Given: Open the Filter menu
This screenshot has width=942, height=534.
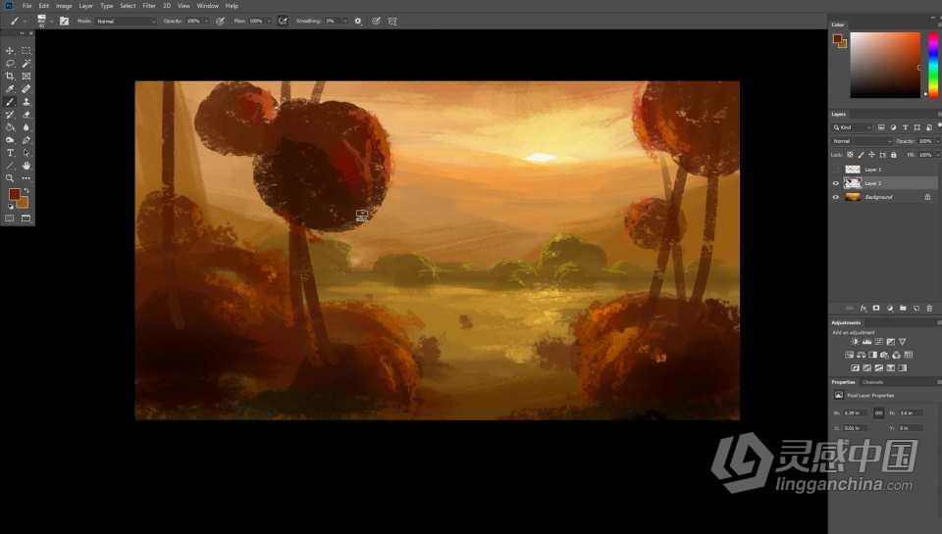Looking at the screenshot, I should point(149,6).
